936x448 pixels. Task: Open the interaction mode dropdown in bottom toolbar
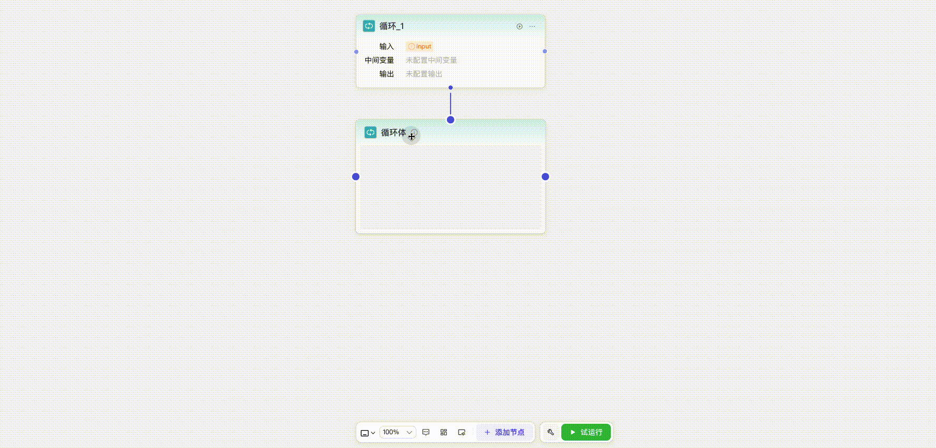(x=368, y=433)
